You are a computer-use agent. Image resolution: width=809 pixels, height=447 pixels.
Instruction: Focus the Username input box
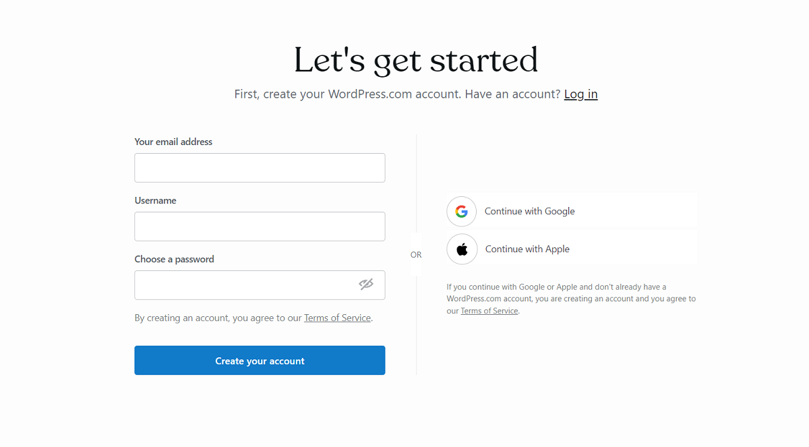pyautogui.click(x=260, y=226)
